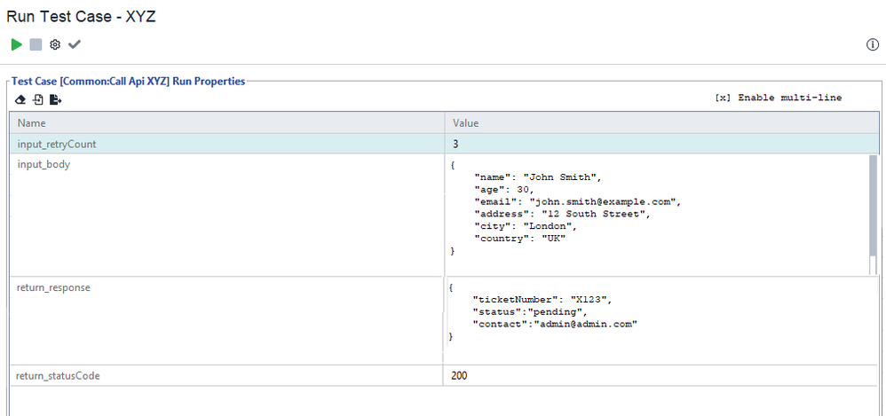Viewport: 886px width, 416px height.
Task: Click the input_body vertical scrollbar
Action: click(873, 214)
